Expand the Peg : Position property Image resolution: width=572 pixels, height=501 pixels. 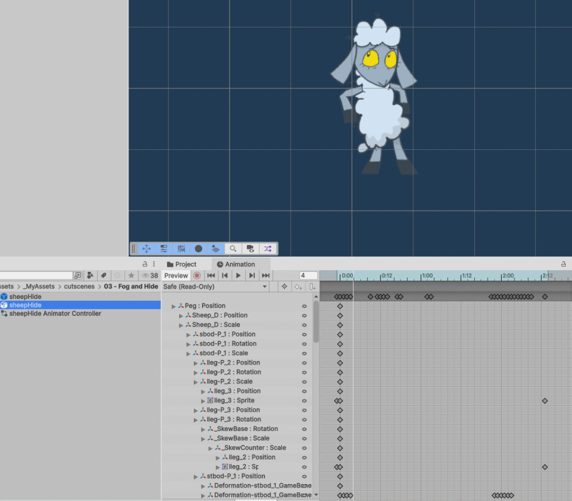pos(174,306)
